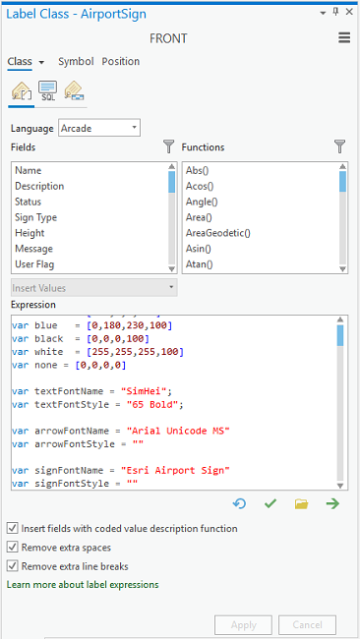Switch to the Position tab
Screen dimensions: 360x639
click(121, 62)
